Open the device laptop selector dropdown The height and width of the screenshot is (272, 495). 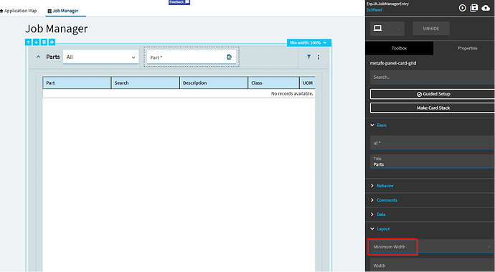[x=387, y=29]
